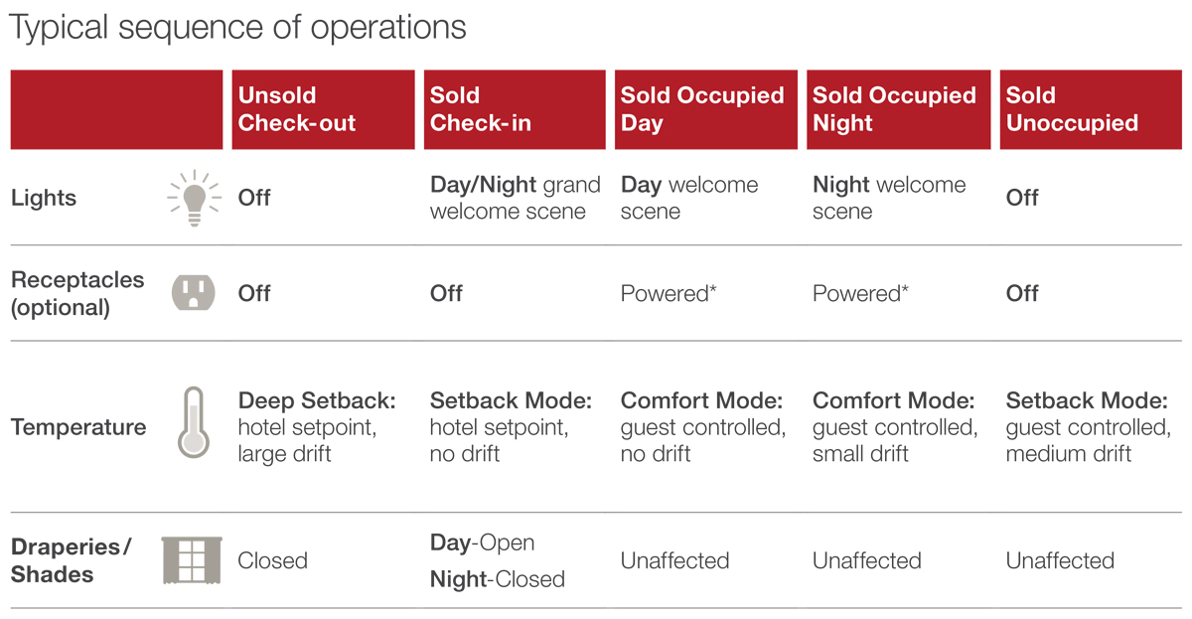Click the light bulb icon

(x=194, y=198)
